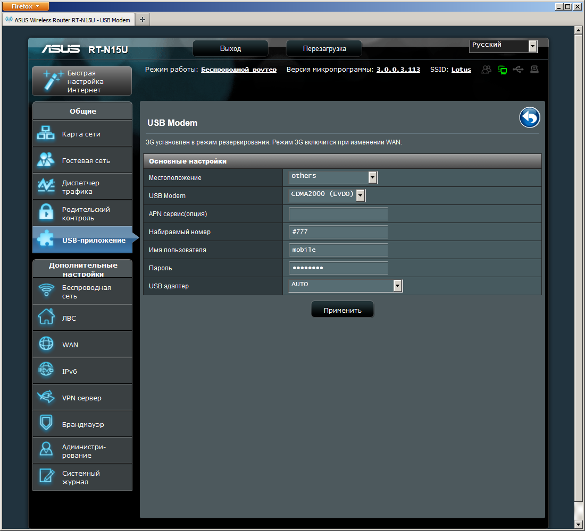585x531 pixels.
Task: Select the ASUS Wireless Router browser tab
Action: 68,20
